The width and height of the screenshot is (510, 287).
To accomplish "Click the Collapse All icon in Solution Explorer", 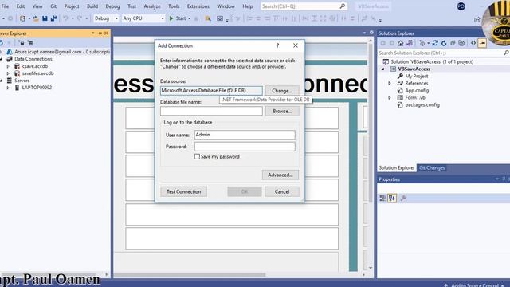I will 453,43.
